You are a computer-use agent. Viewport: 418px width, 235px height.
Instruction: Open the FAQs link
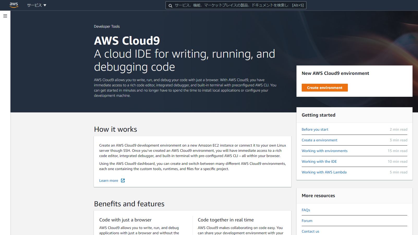[x=306, y=210]
